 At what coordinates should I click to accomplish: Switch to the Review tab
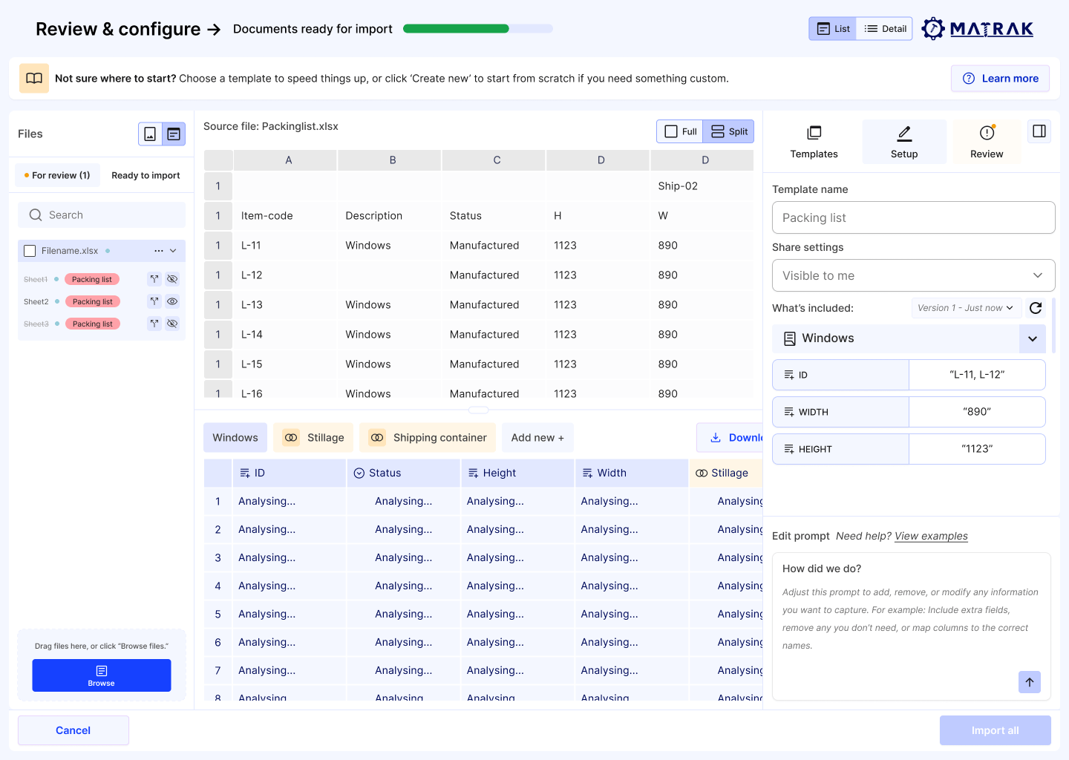click(987, 142)
